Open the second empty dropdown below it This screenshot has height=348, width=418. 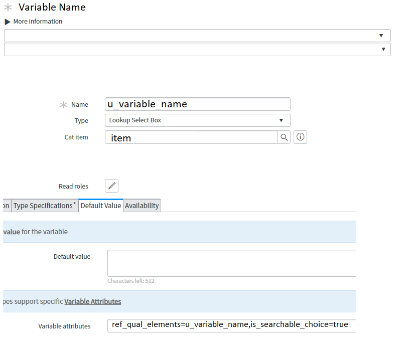[197, 49]
